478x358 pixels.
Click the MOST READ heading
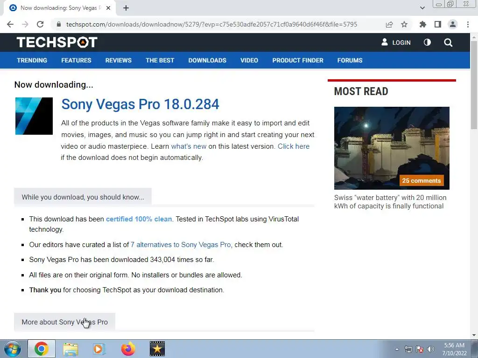(361, 91)
